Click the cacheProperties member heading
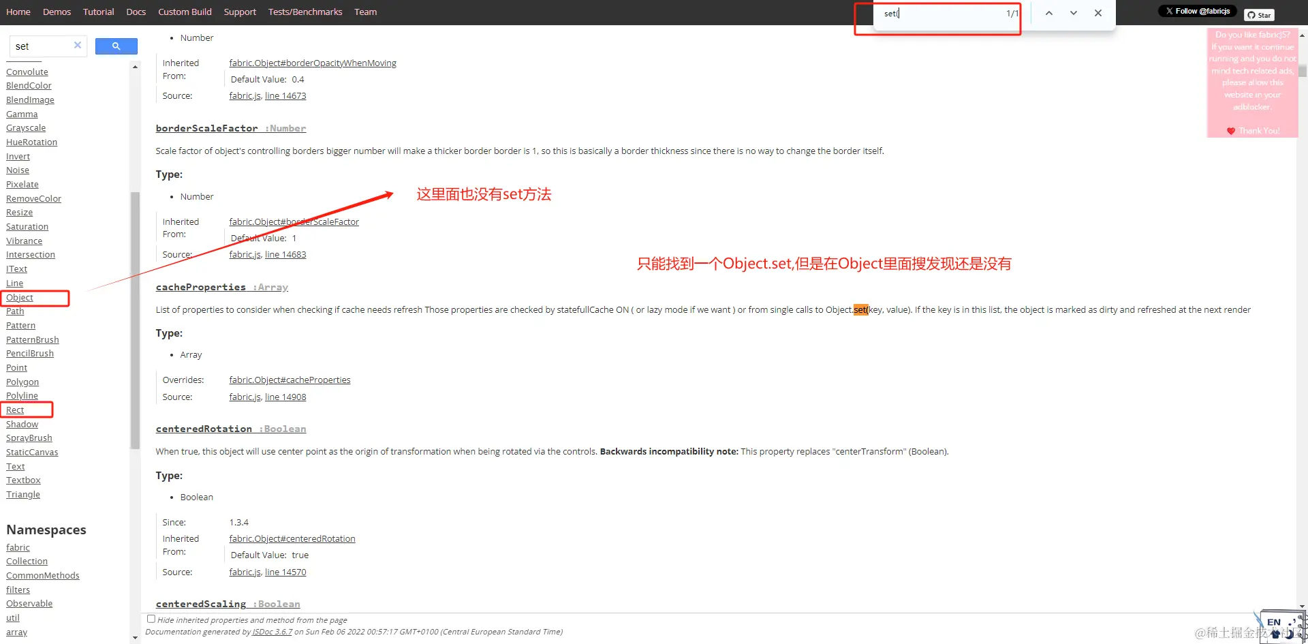Image resolution: width=1308 pixels, height=644 pixels. point(222,287)
